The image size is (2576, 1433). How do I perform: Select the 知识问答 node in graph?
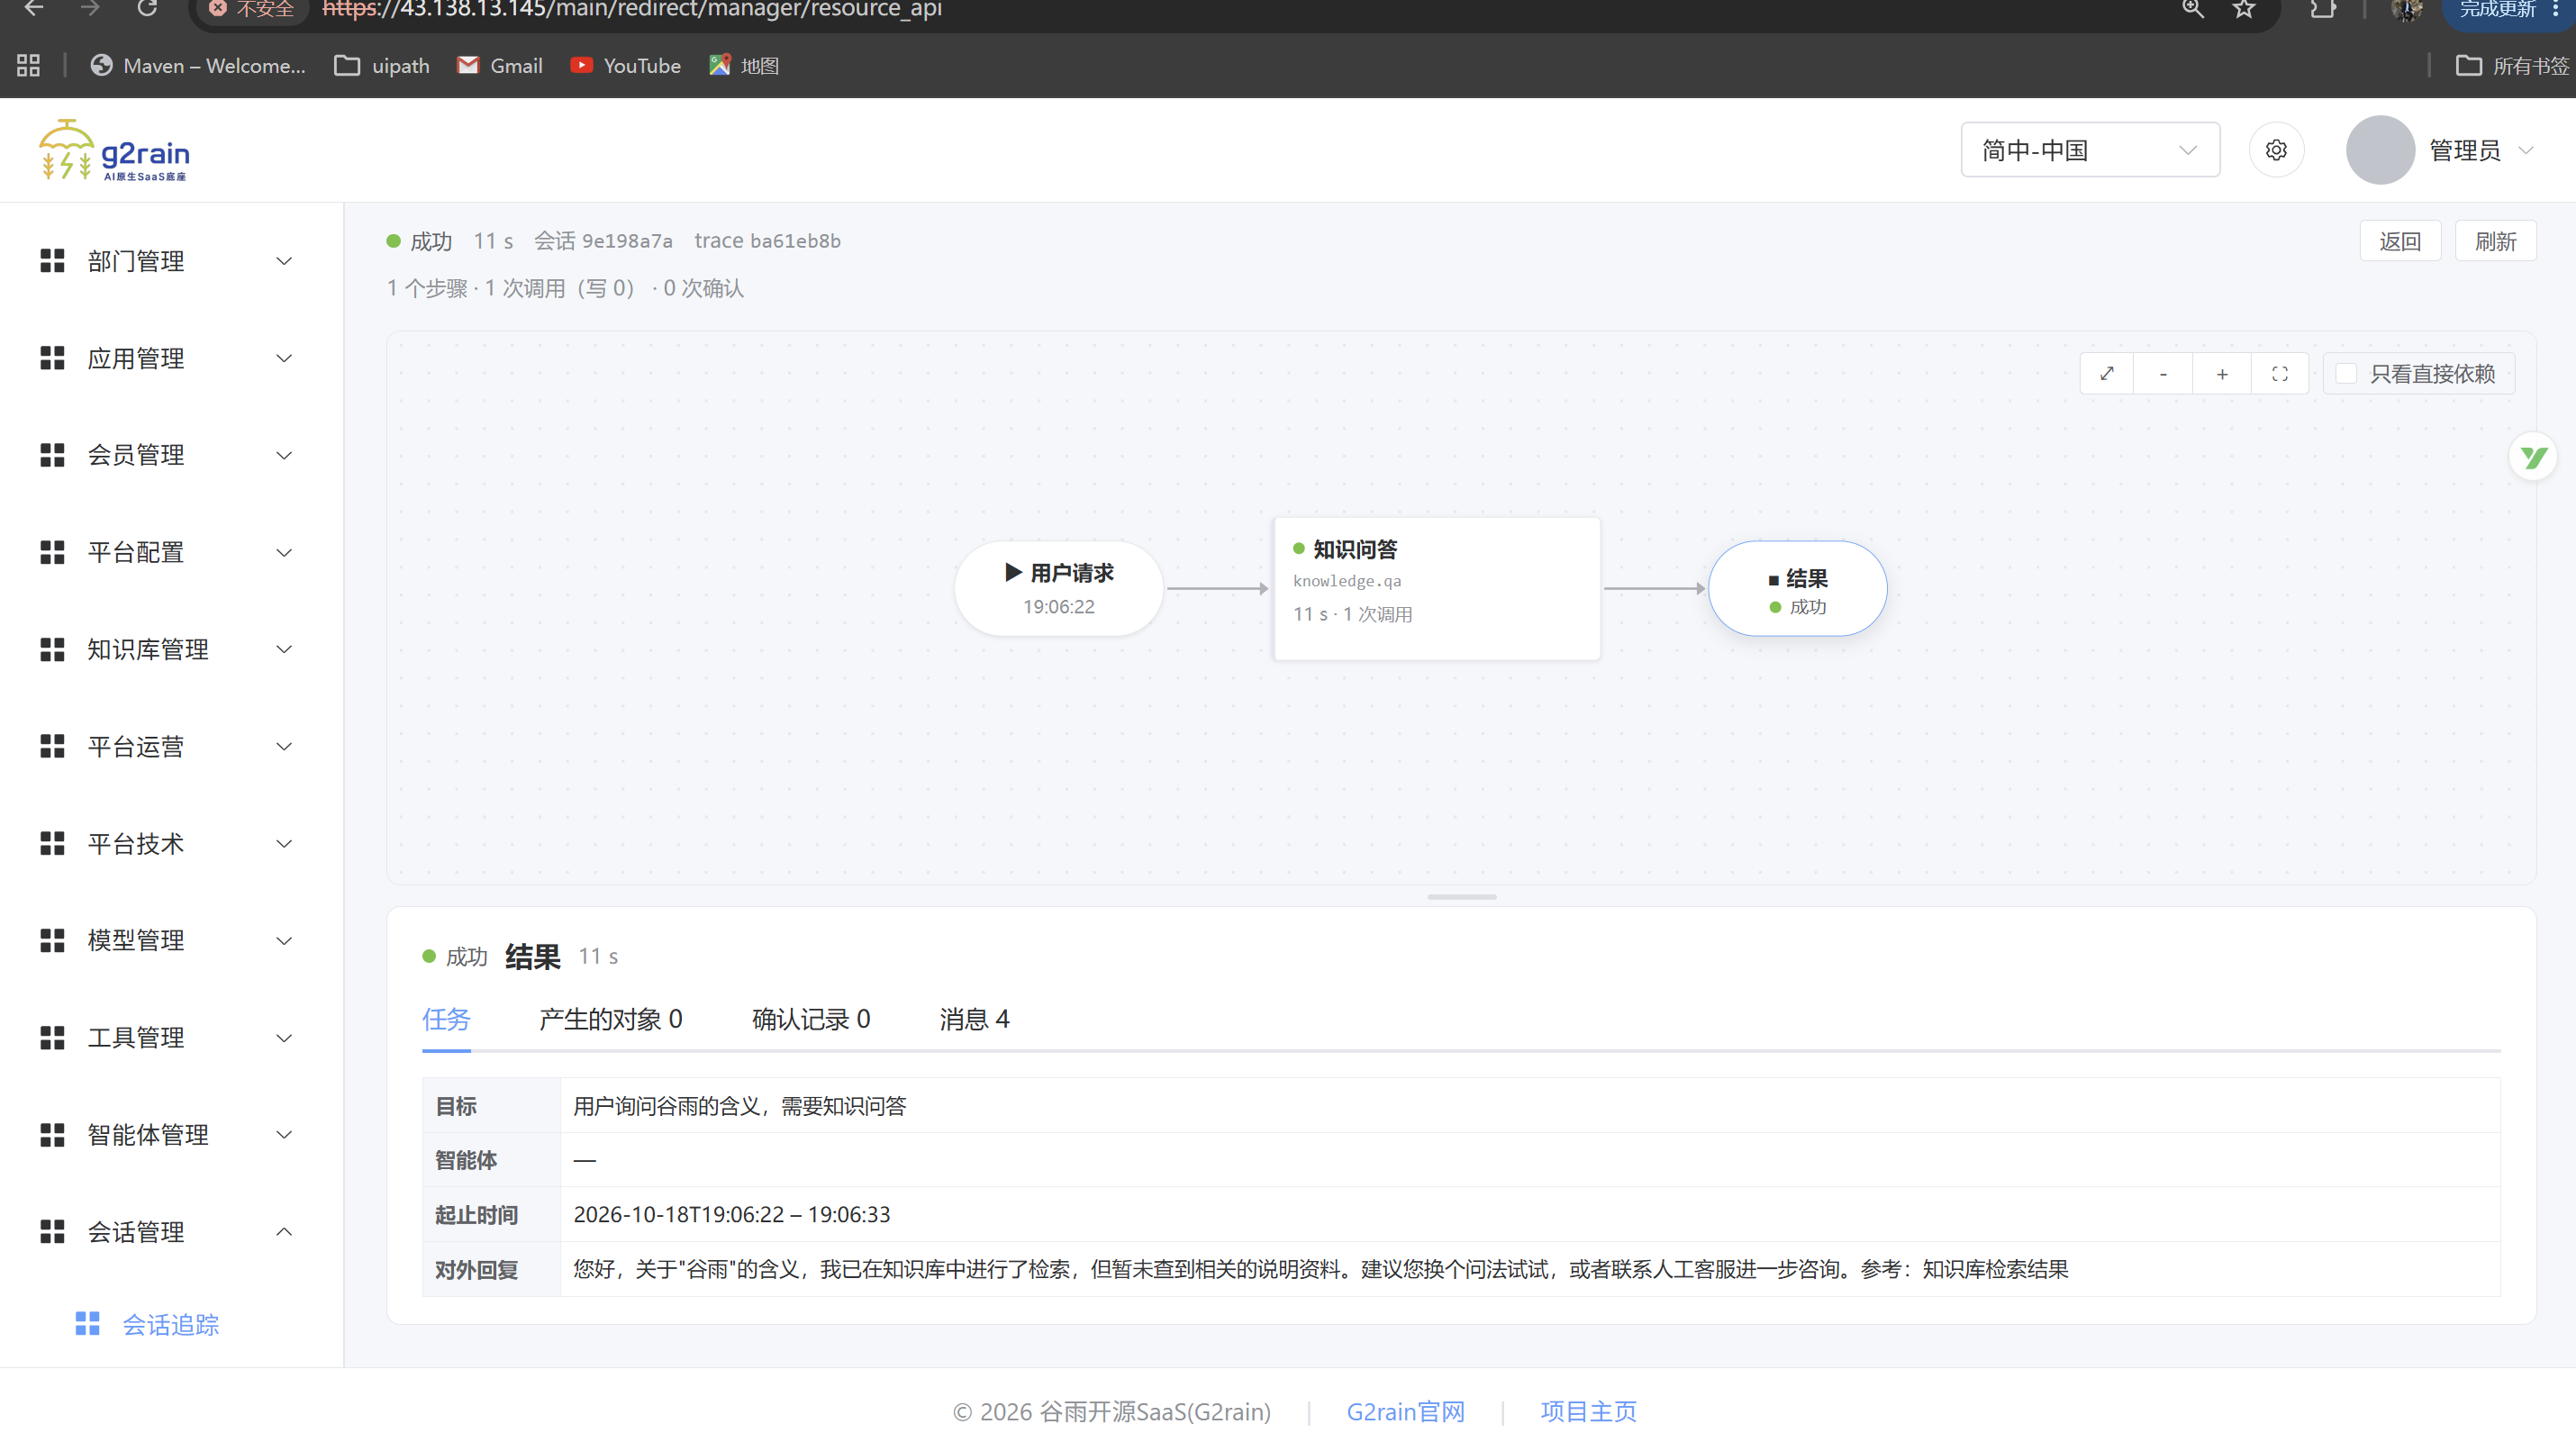pos(1437,588)
